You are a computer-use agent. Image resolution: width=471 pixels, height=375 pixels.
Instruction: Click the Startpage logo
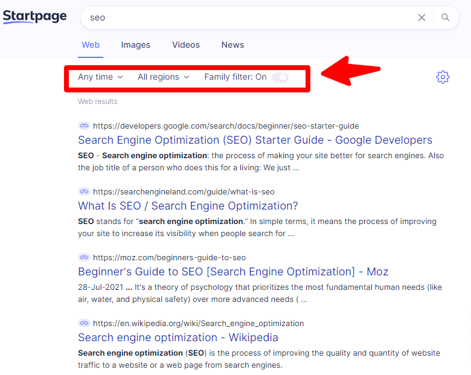pyautogui.click(x=35, y=16)
